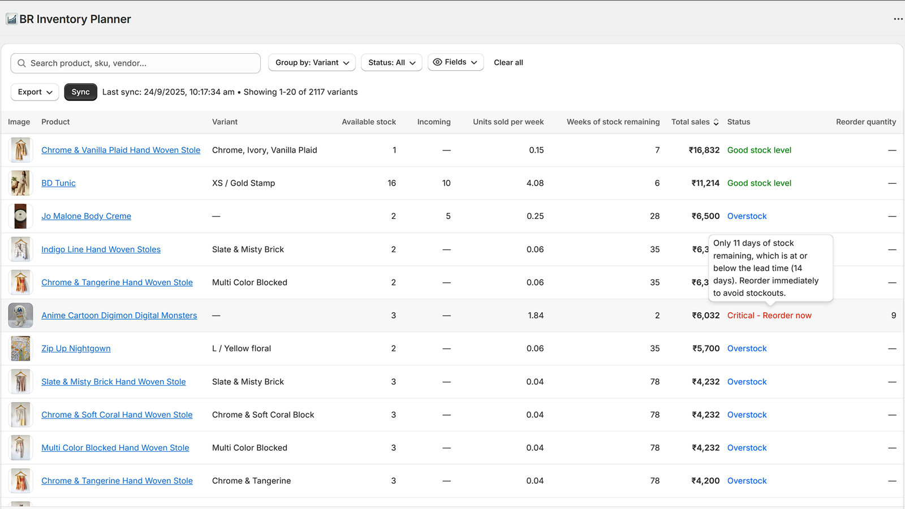Click the BD Tunic product image
Screen dimensions: 905x509
coord(20,183)
